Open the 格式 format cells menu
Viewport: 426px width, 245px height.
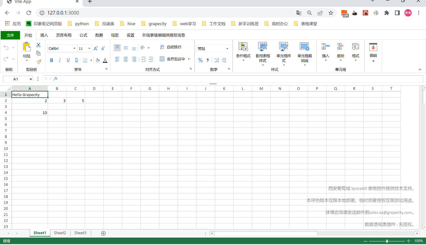pos(355,52)
